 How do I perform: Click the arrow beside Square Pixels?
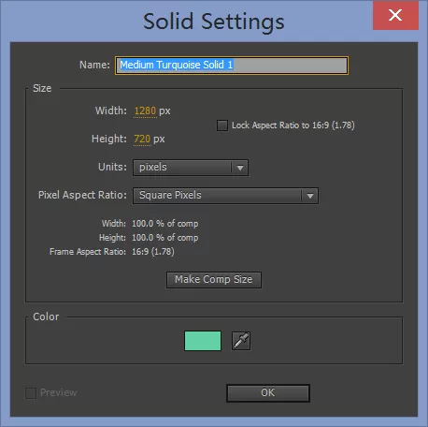[310, 196]
